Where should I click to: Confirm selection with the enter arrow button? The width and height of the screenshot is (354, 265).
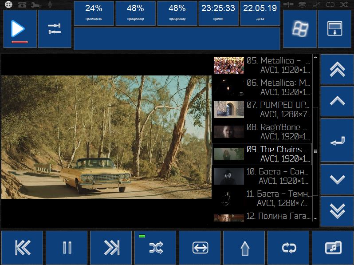pyautogui.click(x=337, y=141)
